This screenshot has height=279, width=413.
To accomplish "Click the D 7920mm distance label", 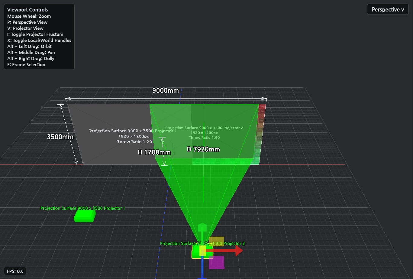I will point(203,149).
